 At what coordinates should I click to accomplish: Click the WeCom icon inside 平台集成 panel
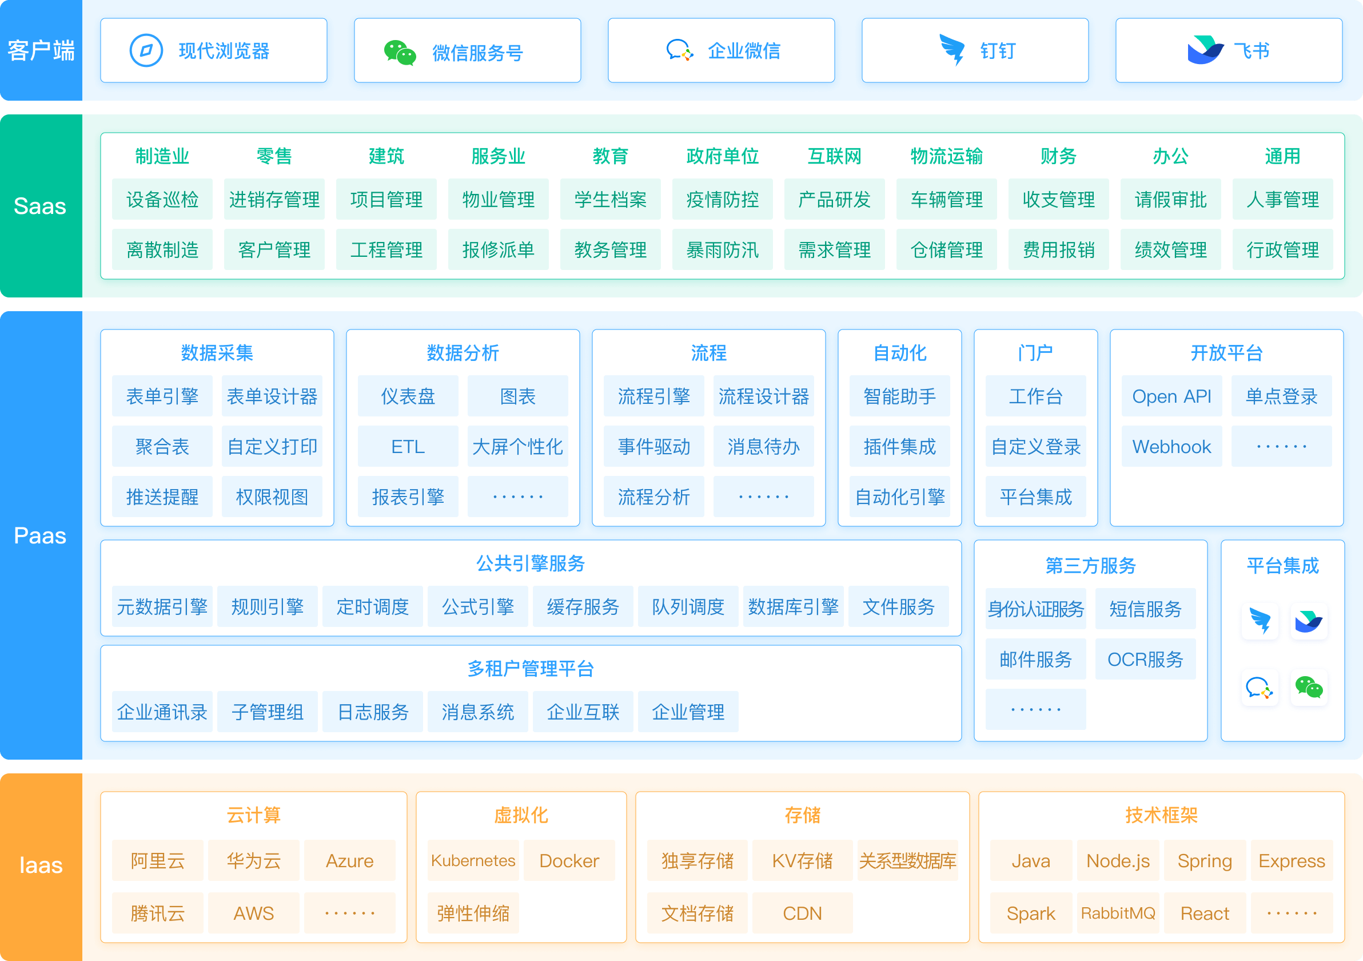(x=1260, y=687)
